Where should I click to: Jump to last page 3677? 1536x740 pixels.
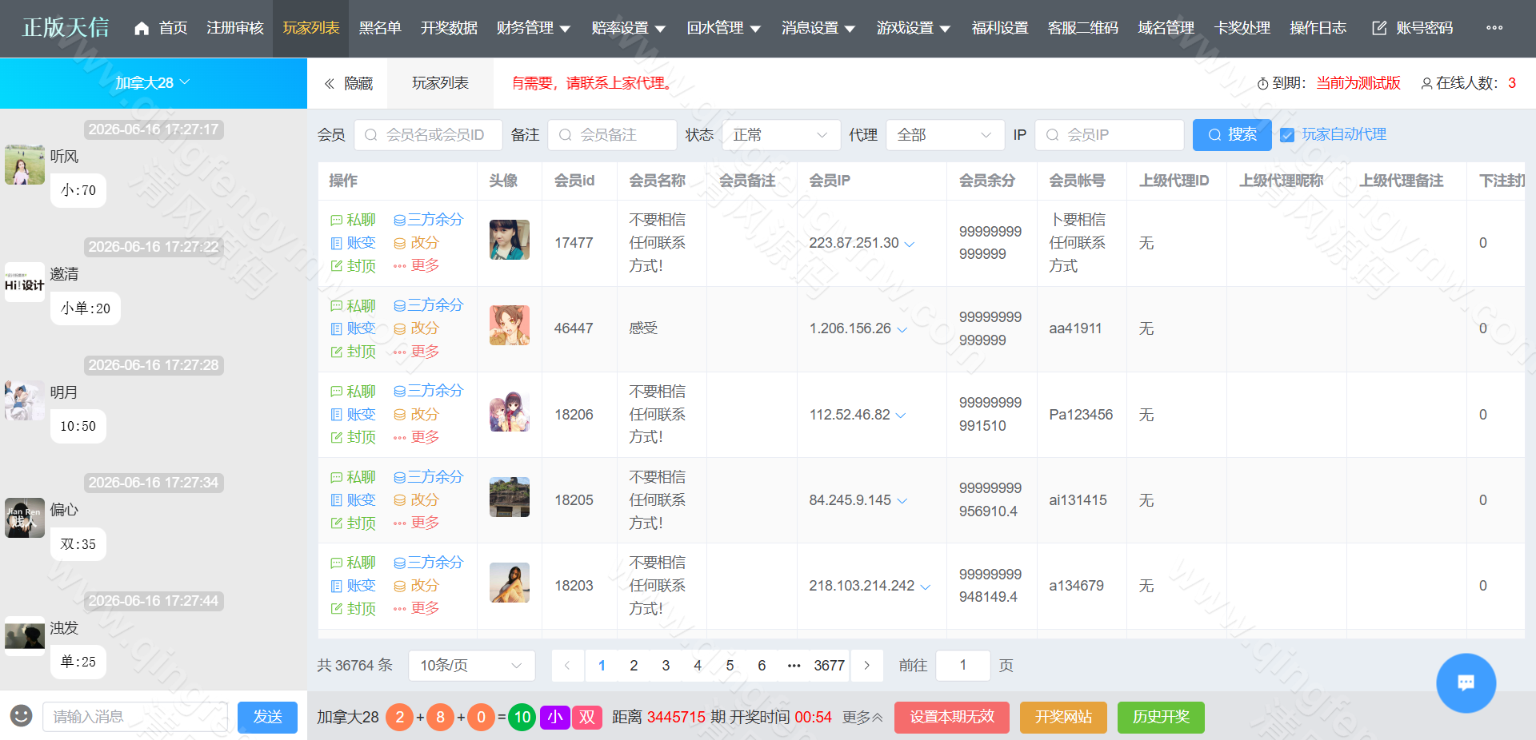pyautogui.click(x=830, y=666)
